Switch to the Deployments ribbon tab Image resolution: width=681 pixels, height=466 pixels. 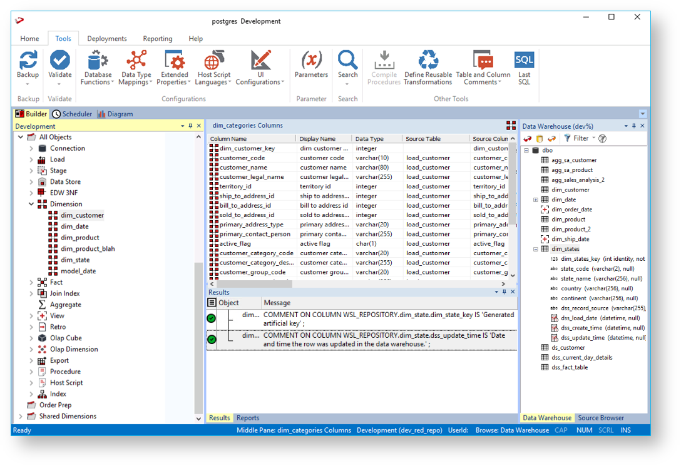coord(107,39)
